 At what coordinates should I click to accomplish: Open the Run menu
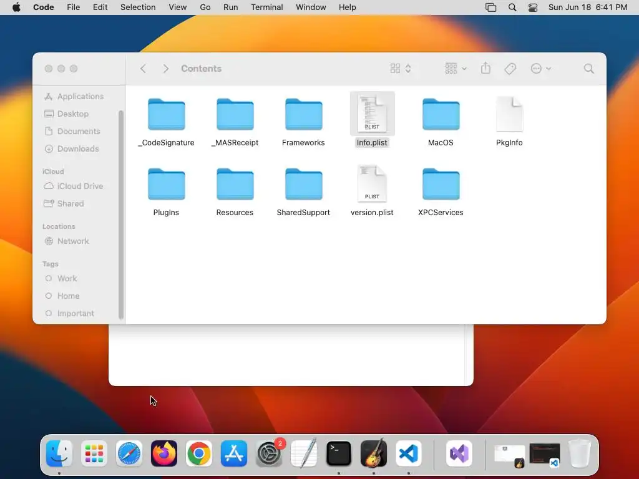pos(231,7)
